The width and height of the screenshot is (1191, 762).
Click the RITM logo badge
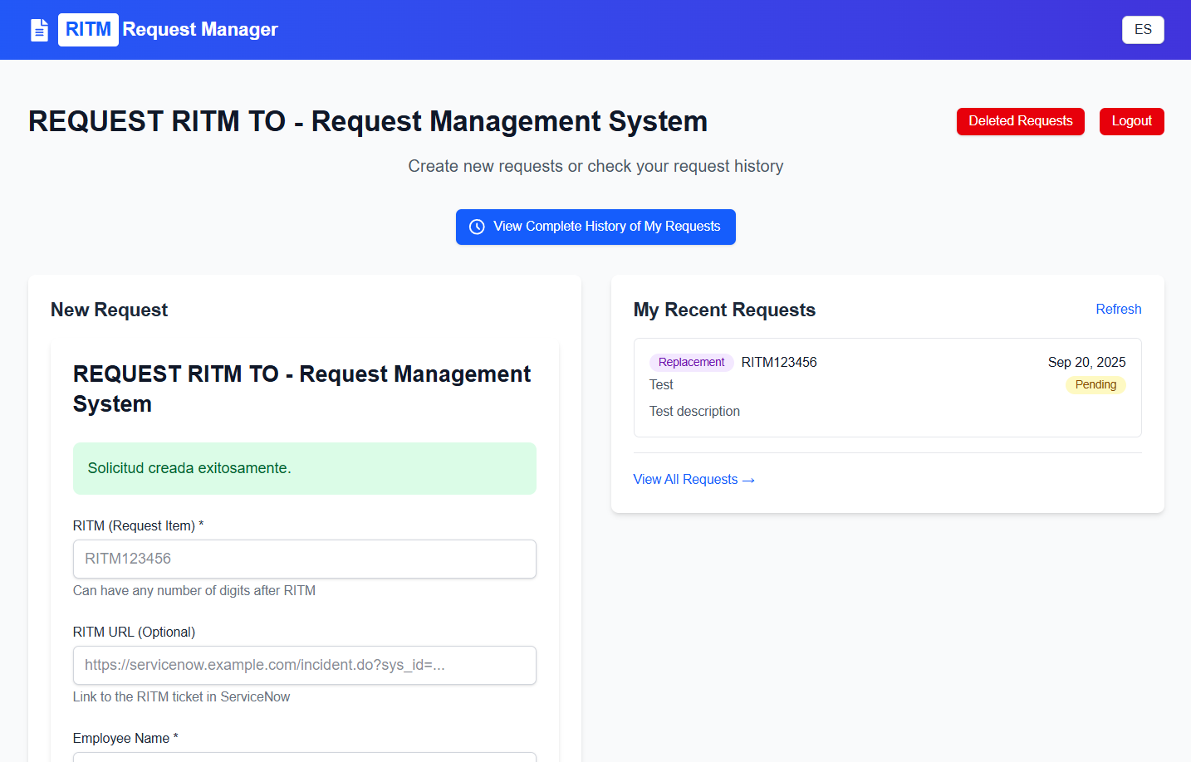88,30
